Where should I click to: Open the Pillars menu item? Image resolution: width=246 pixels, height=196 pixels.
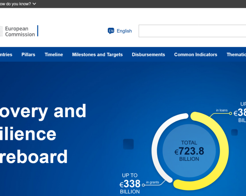[x=28, y=55]
